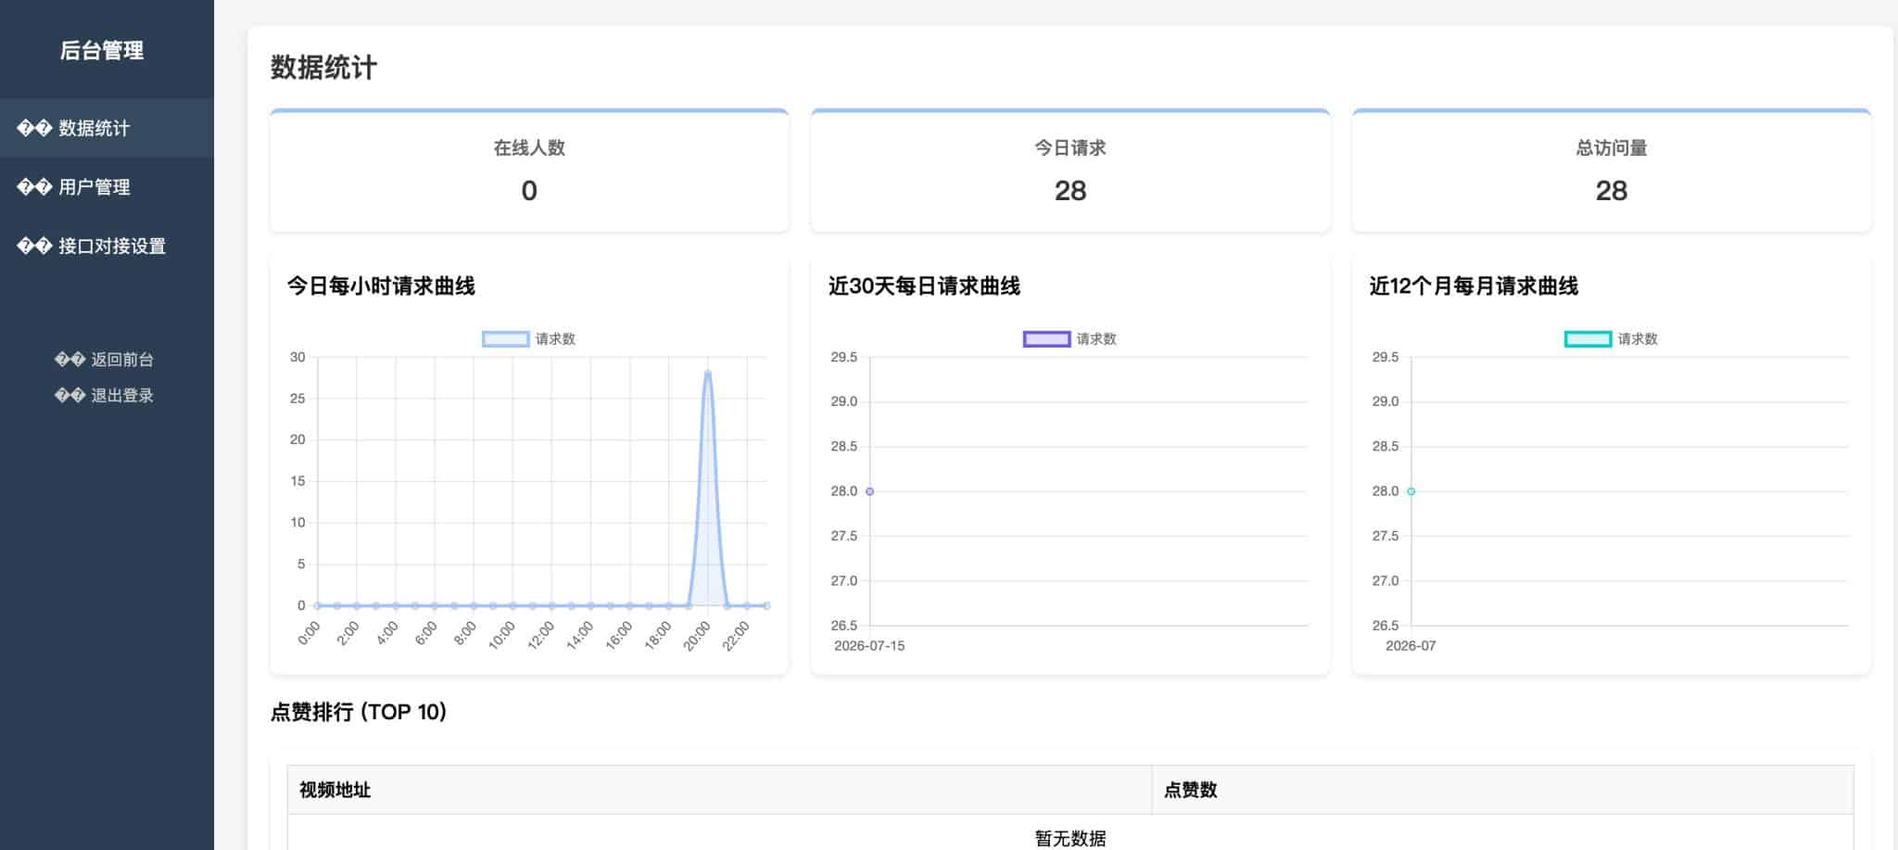This screenshot has height=850, width=1898.
Task: Click the purple data point at 2026-07-15
Action: (869, 491)
